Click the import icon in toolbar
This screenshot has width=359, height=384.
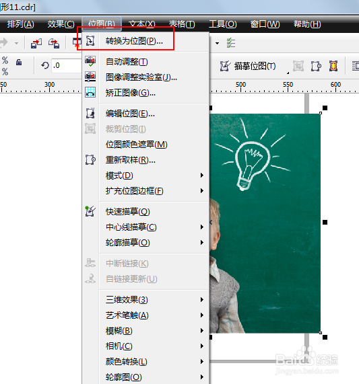pos(36,43)
